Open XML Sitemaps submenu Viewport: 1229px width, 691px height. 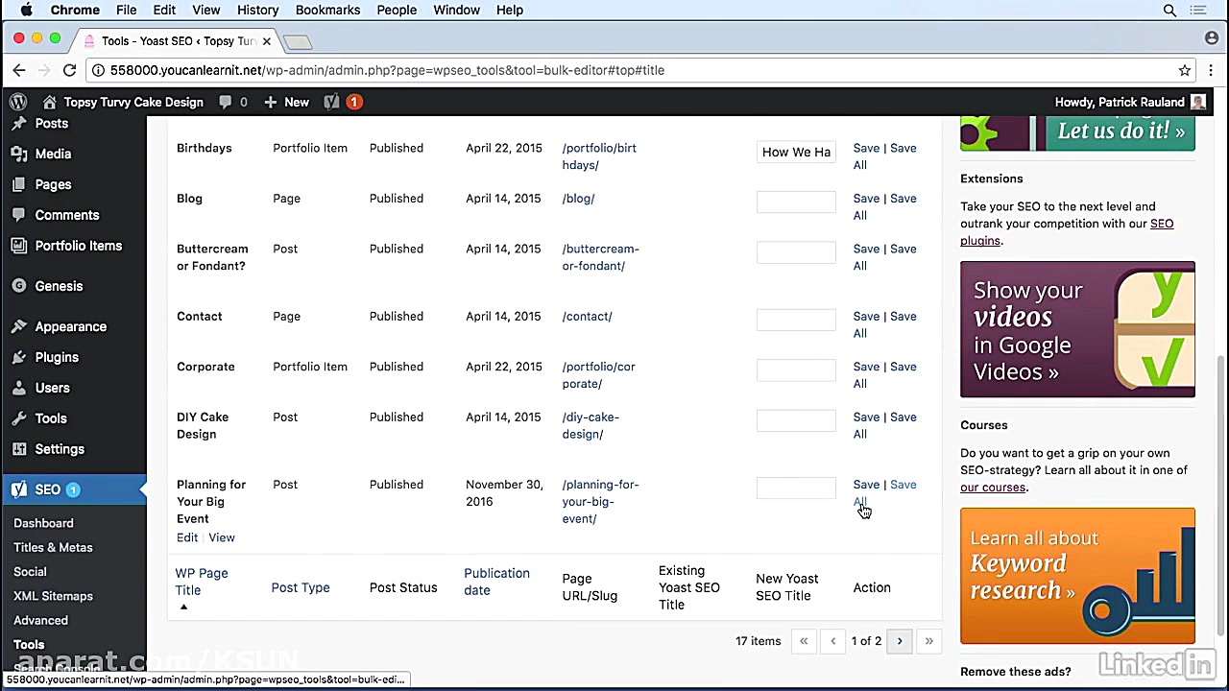[53, 596]
